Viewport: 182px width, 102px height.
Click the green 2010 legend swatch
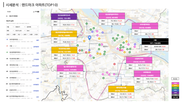(x=175, y=88)
